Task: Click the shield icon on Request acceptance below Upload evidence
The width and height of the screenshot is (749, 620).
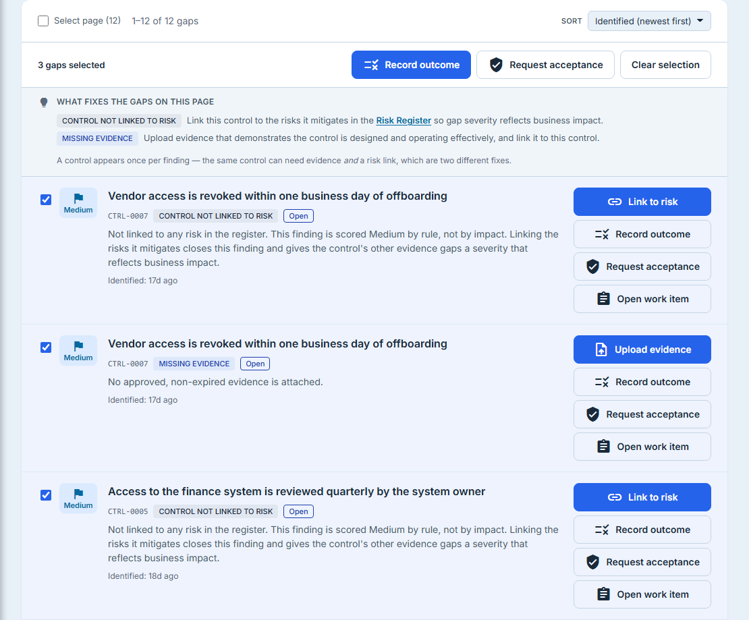Action: coord(593,415)
